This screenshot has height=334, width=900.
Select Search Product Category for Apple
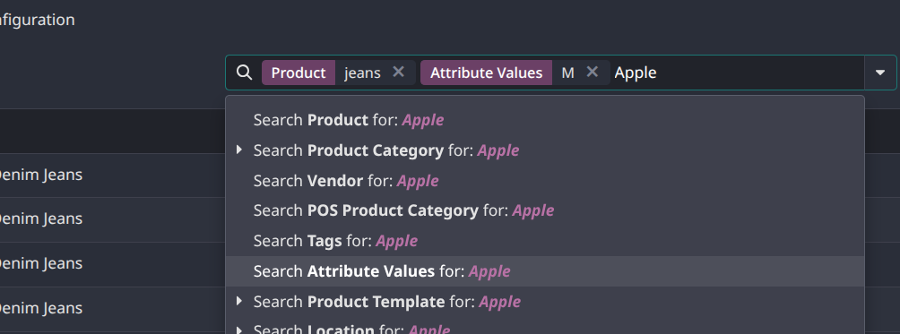click(x=545, y=150)
